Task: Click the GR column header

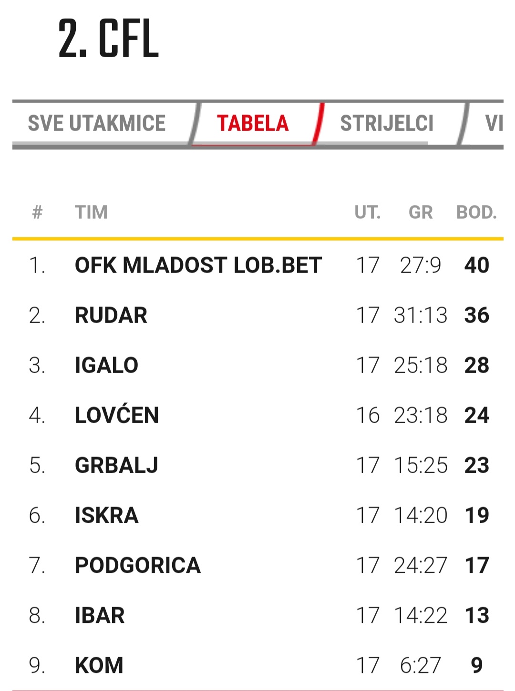Action: click(x=421, y=213)
